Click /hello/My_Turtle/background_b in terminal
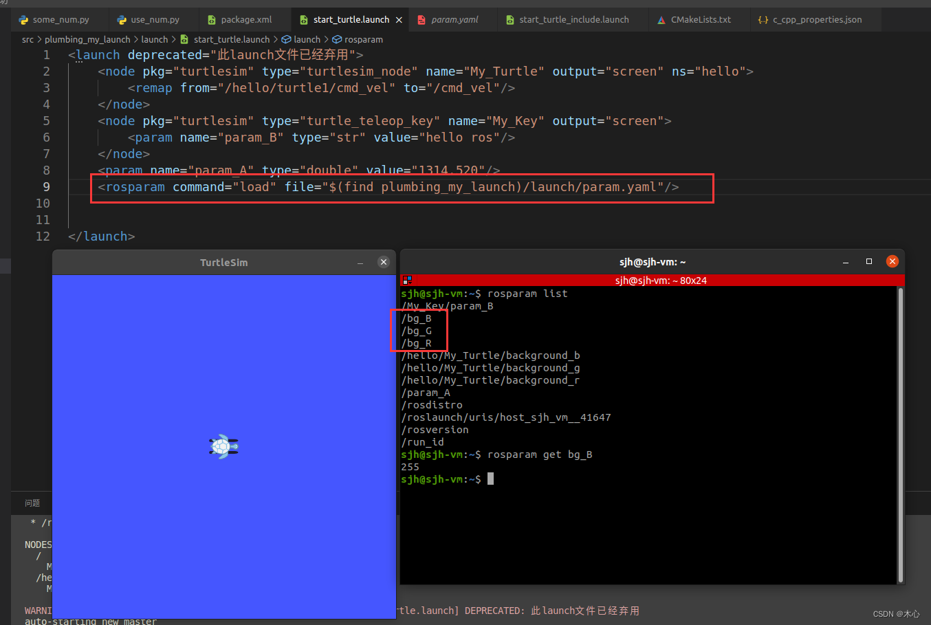931x625 pixels. (x=490, y=355)
